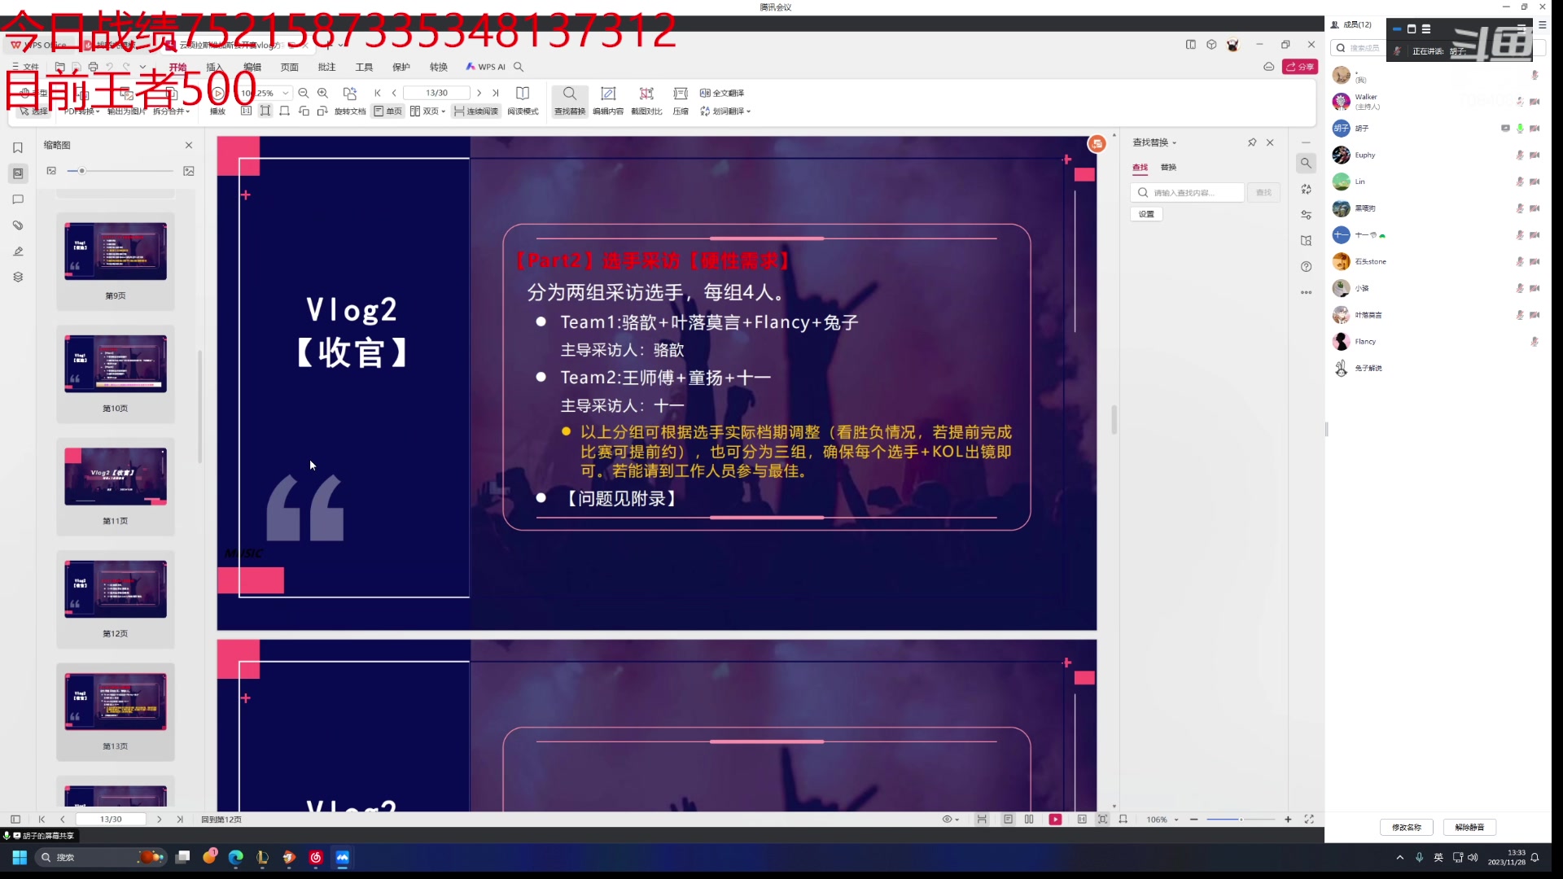The width and height of the screenshot is (1563, 879).
Task: Click Rename (修改名称) in meeting panel
Action: (x=1406, y=827)
